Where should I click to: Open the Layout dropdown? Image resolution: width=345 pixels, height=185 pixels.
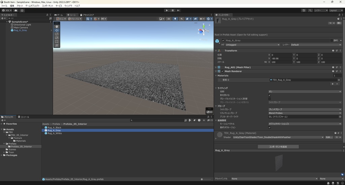click(336, 10)
